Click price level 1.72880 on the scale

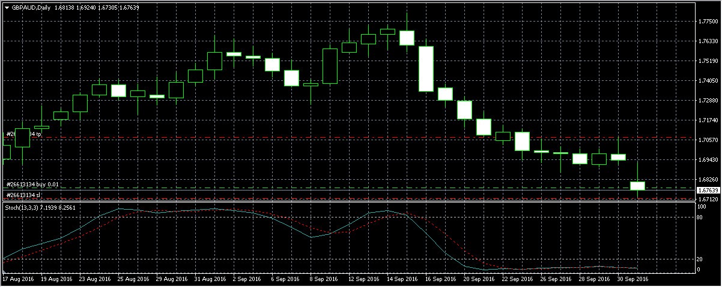click(708, 101)
